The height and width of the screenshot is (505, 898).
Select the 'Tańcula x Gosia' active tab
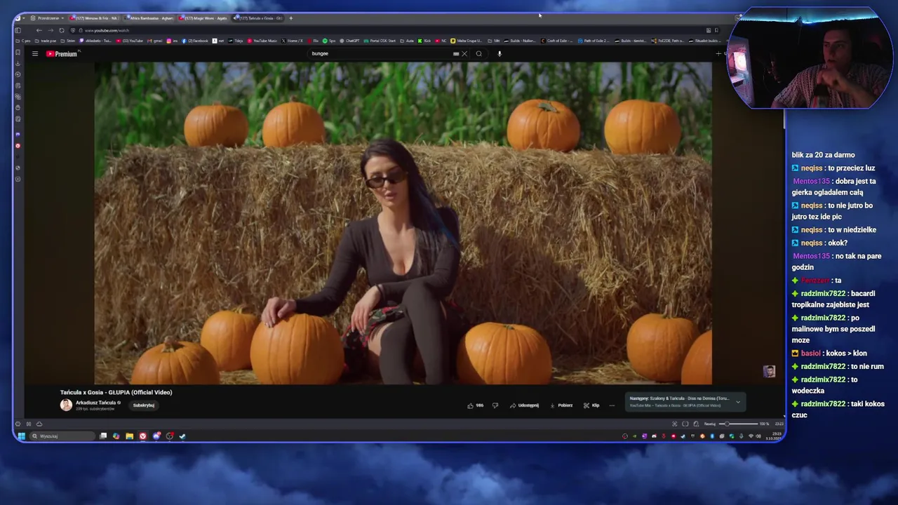[x=258, y=18]
